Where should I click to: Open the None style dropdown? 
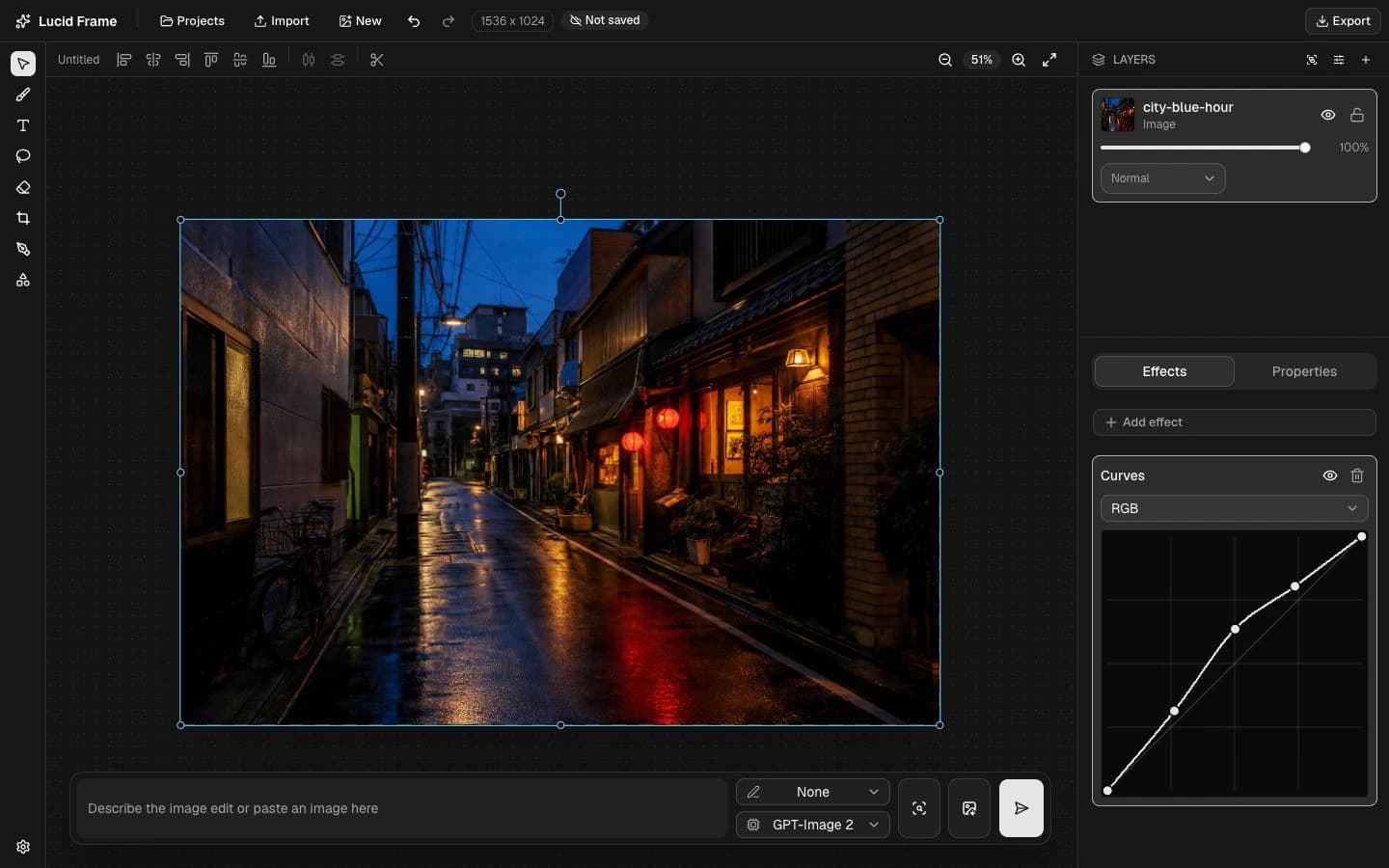pos(813,792)
